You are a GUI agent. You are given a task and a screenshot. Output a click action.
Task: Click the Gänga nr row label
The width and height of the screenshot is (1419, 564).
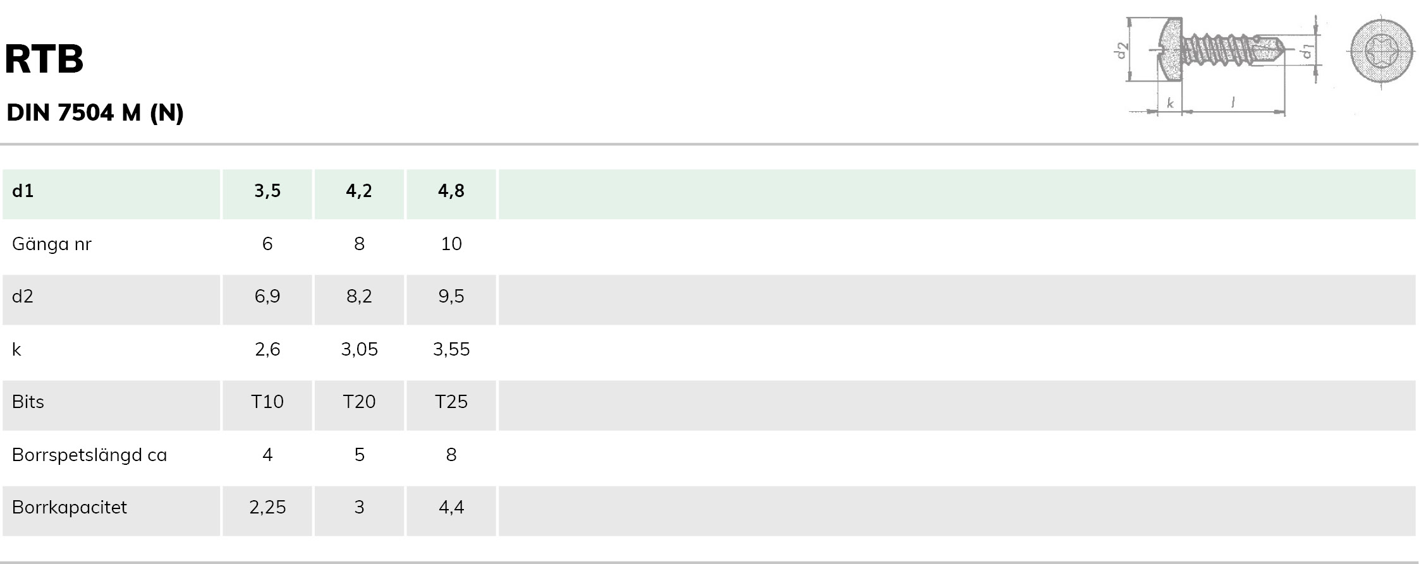click(52, 244)
